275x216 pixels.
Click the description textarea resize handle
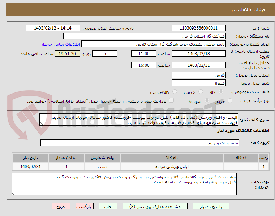pos(42,124)
